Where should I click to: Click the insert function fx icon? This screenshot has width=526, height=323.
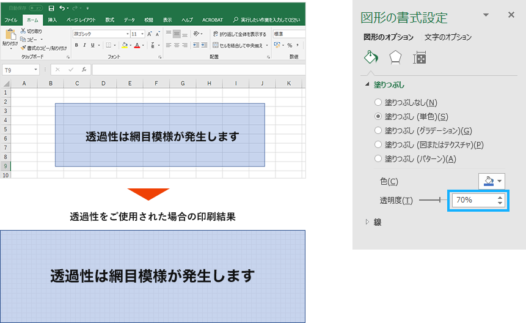84,70
